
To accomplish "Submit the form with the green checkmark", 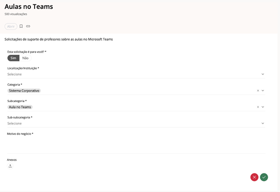I will click(x=264, y=177).
